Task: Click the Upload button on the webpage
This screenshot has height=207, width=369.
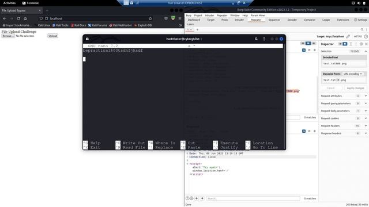Action: [52, 36]
